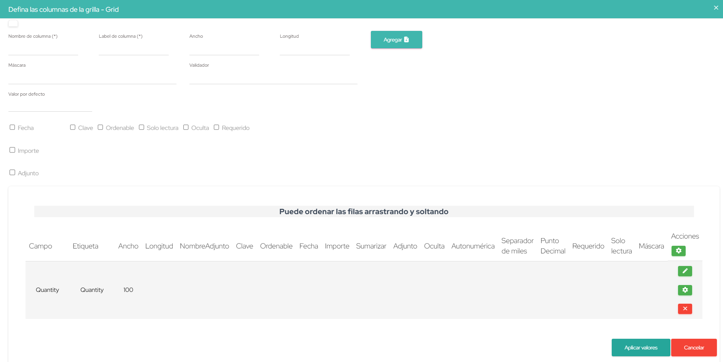
Task: Check the Adjunto checkbox
Action: point(13,173)
